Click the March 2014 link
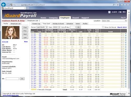Screen dimensions: 131x97 click(122, 27)
